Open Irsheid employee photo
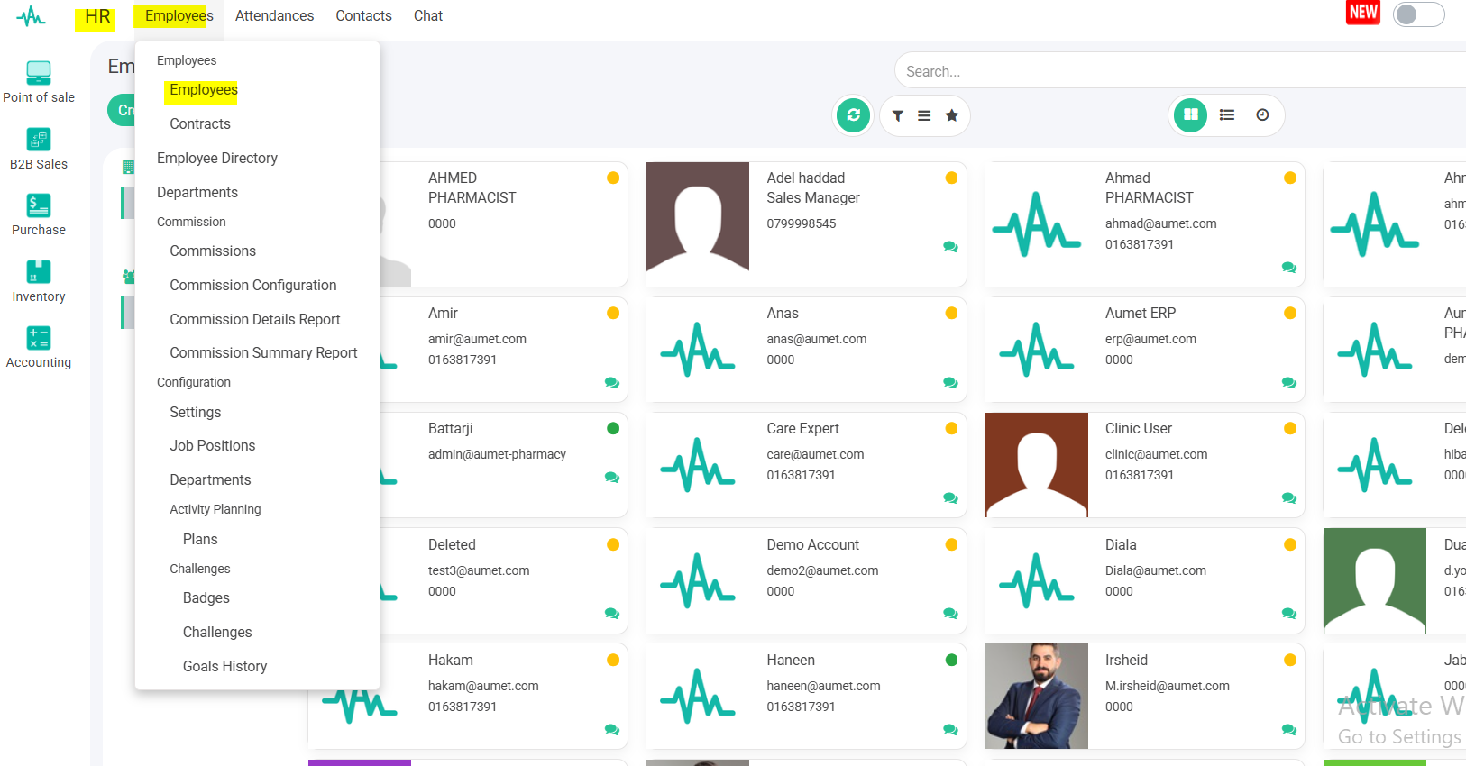This screenshot has height=766, width=1466. click(x=1037, y=696)
